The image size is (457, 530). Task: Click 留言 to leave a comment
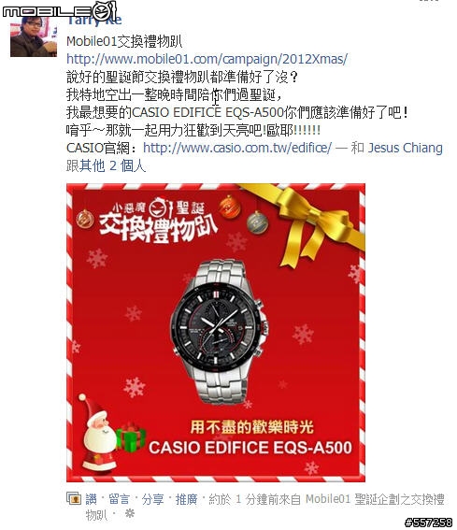coord(119,499)
